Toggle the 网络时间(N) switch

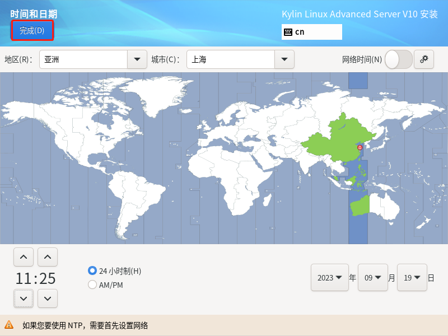(398, 59)
